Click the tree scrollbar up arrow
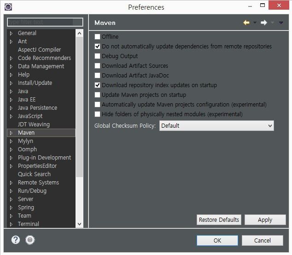Viewport: 292px width, 255px height. click(79, 33)
